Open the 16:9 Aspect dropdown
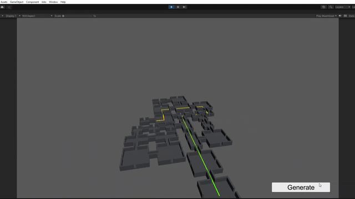This screenshot has height=199, width=355. pyautogui.click(x=37, y=16)
